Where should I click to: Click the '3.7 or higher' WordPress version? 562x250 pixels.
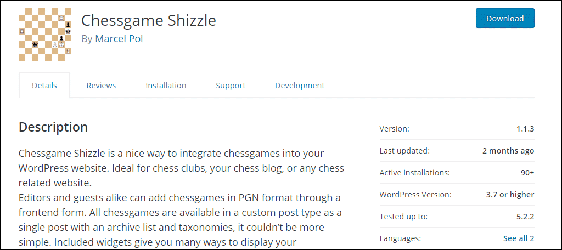point(510,195)
